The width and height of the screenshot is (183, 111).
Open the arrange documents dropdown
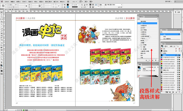tap(91, 2)
